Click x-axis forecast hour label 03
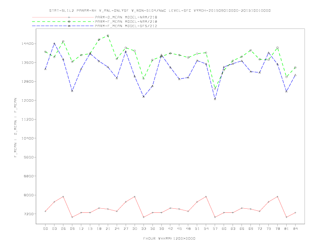The image size is (322, 249). (x=54, y=229)
